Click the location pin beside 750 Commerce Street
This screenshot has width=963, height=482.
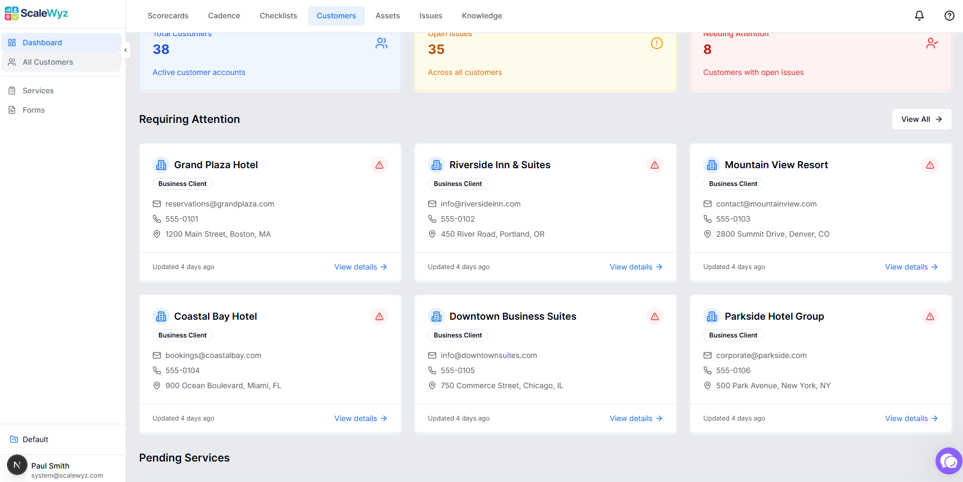[432, 385]
